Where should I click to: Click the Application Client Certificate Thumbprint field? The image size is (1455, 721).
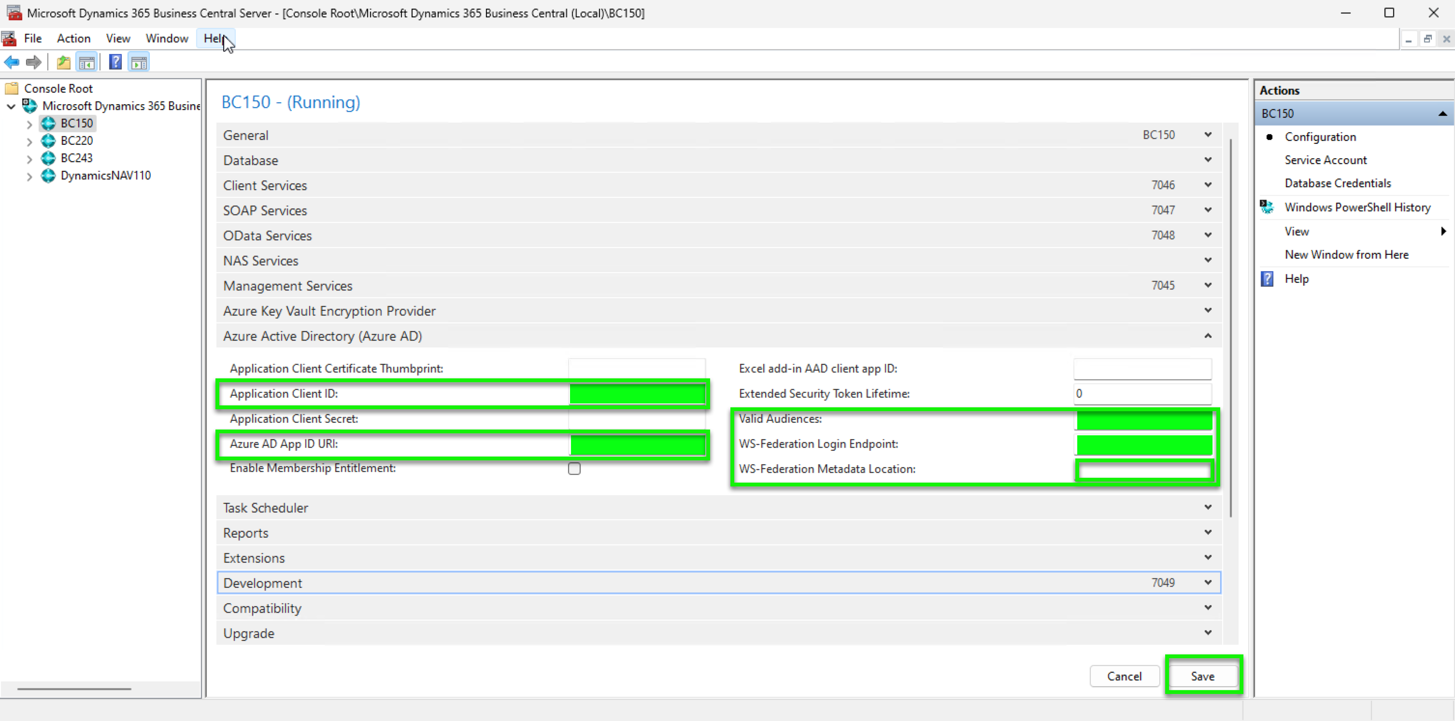[x=637, y=368]
